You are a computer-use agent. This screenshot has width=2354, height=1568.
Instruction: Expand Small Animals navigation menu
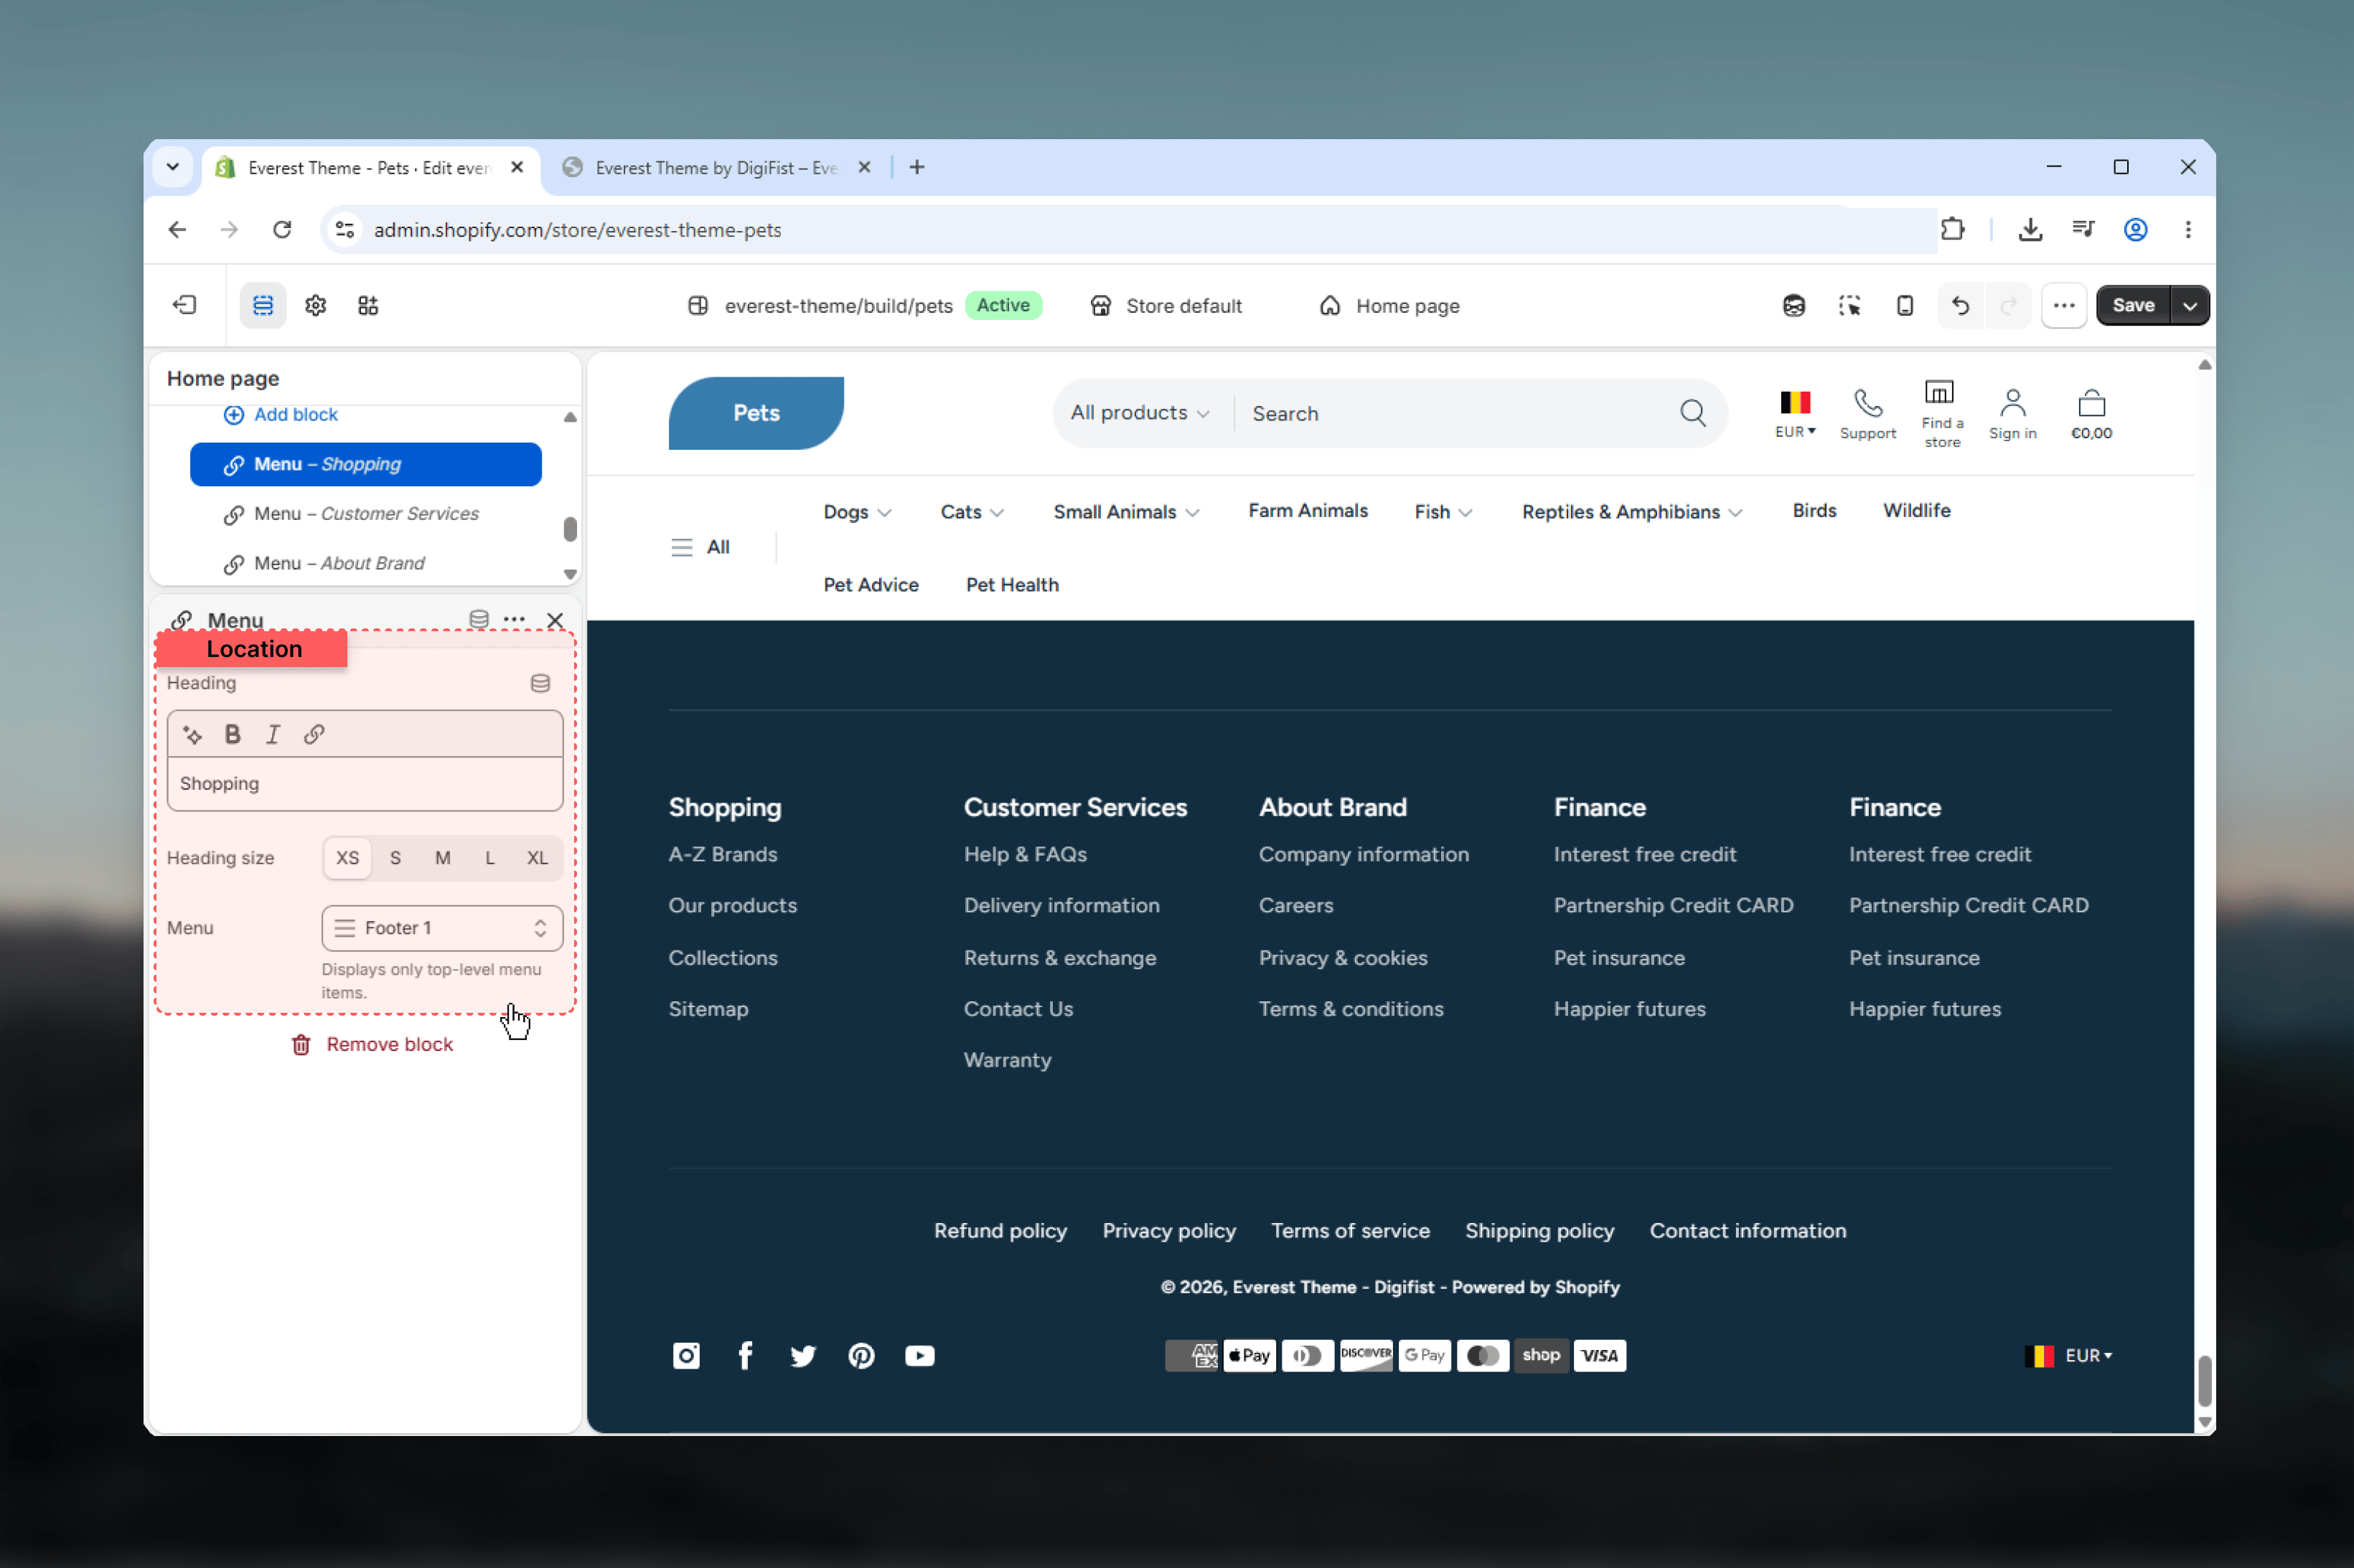click(1125, 511)
